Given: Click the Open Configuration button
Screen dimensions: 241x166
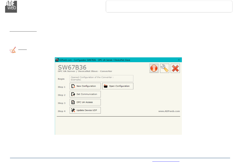Looking at the screenshot, I should tap(118, 86).
